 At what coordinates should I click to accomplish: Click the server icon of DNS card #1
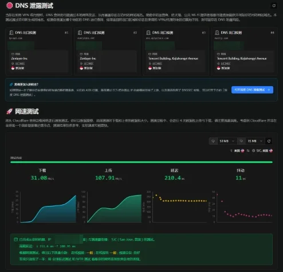tap(11, 33)
